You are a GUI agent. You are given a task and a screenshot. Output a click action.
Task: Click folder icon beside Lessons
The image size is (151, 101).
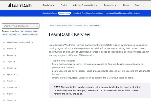[4, 55]
